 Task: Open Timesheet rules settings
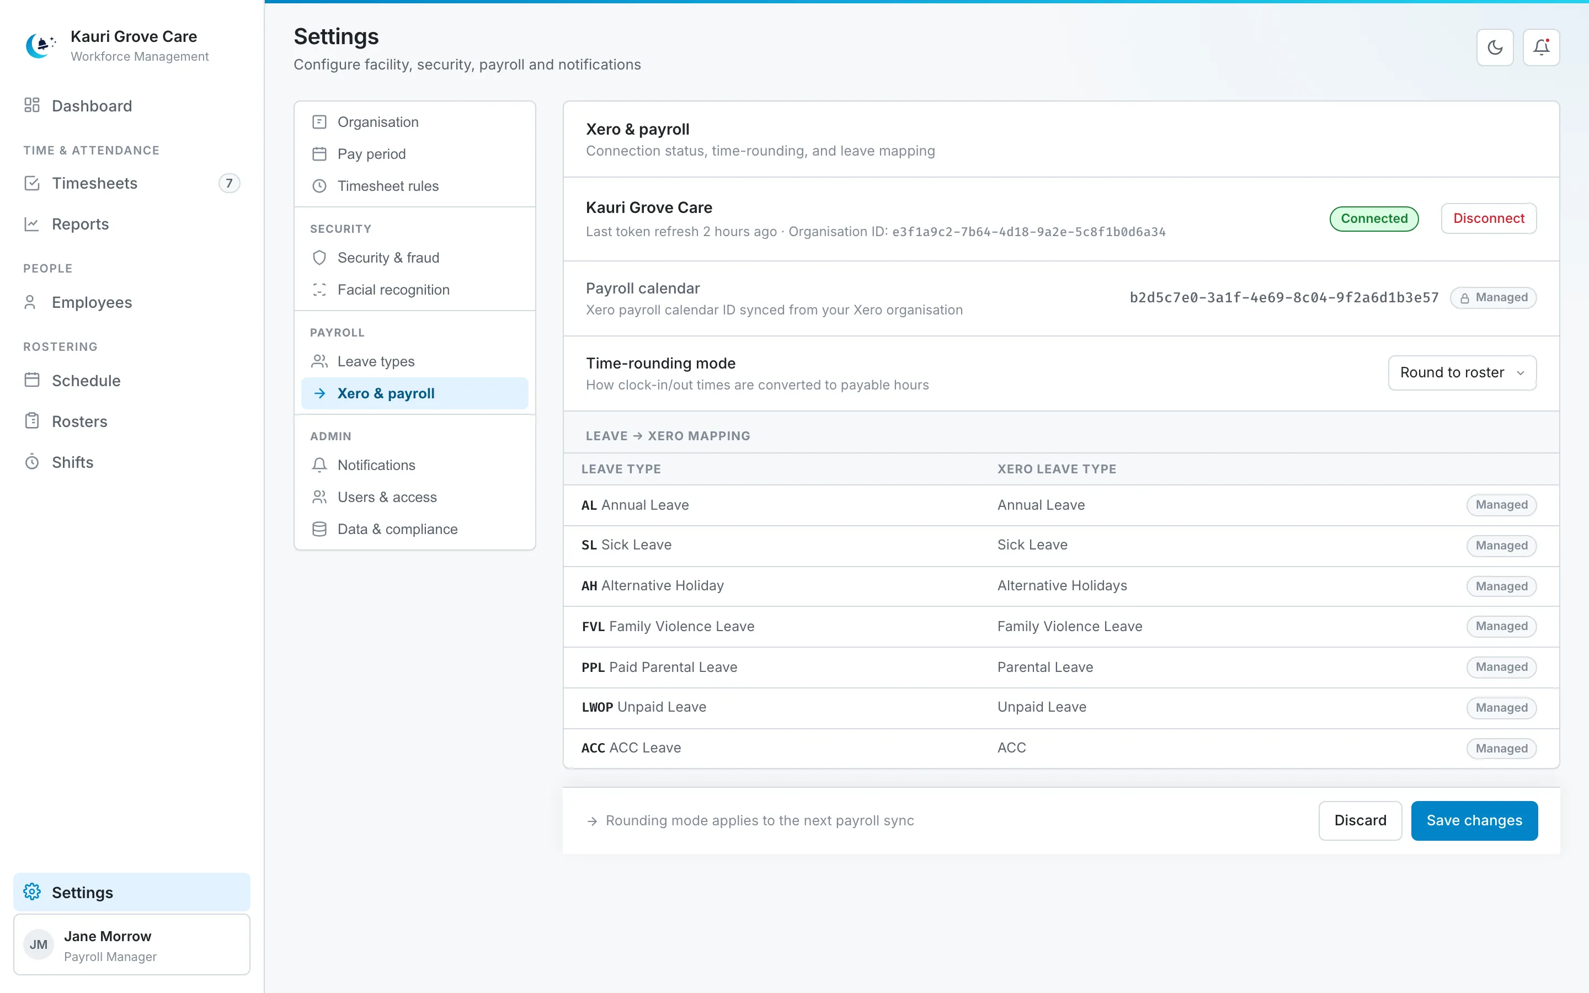point(414,186)
